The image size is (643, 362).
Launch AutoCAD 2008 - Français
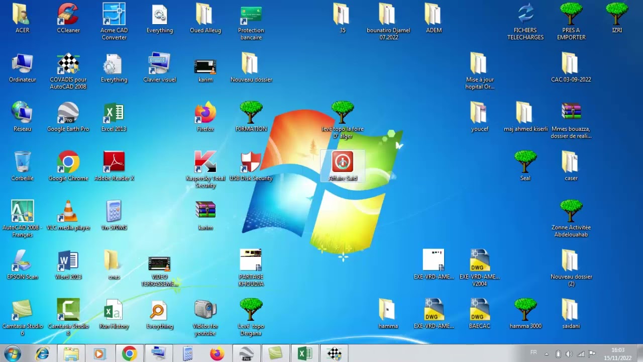click(23, 219)
